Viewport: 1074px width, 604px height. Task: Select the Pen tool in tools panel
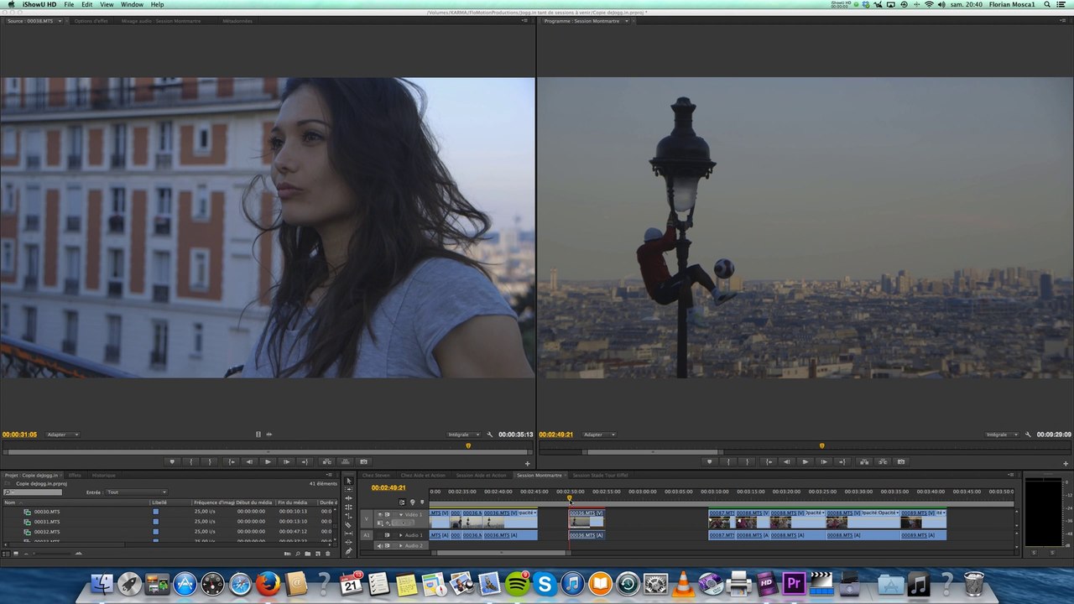[349, 551]
